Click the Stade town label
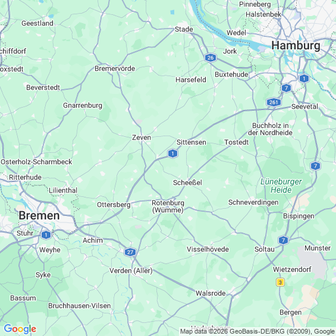336x336 pixels. [x=184, y=29]
